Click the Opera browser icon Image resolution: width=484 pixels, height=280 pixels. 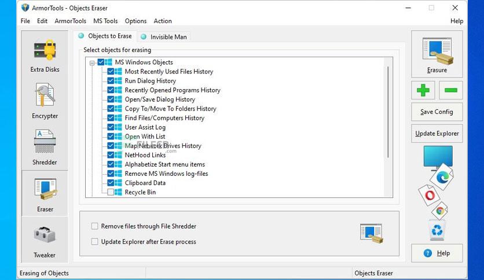(430, 195)
